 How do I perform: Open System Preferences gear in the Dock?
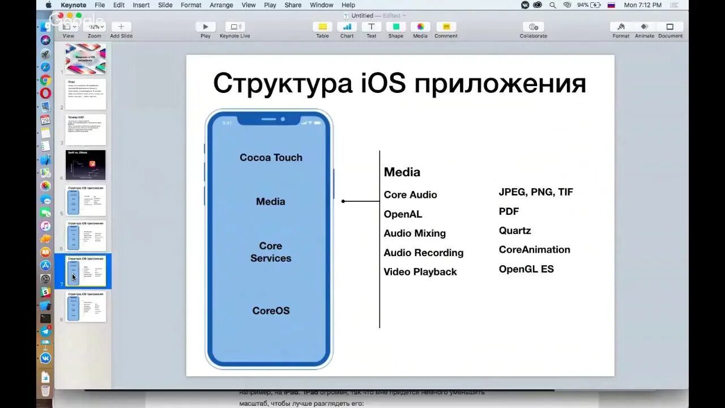(x=45, y=279)
